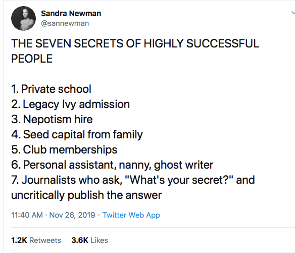Click the 11:40 AM timestamp
The image size is (295, 253).
pyautogui.click(x=27, y=215)
